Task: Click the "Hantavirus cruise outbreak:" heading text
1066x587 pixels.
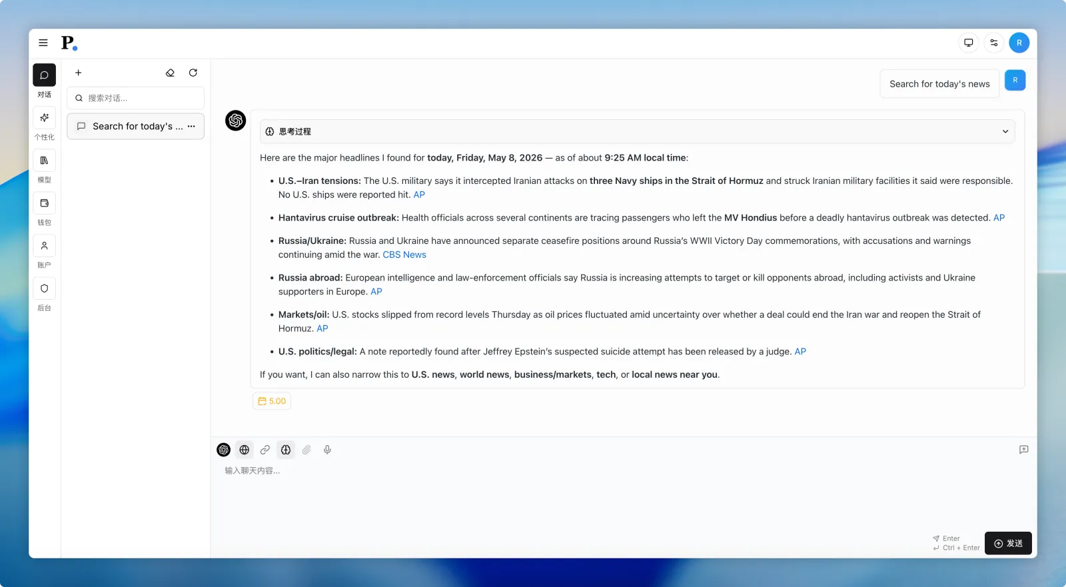Action: point(338,218)
